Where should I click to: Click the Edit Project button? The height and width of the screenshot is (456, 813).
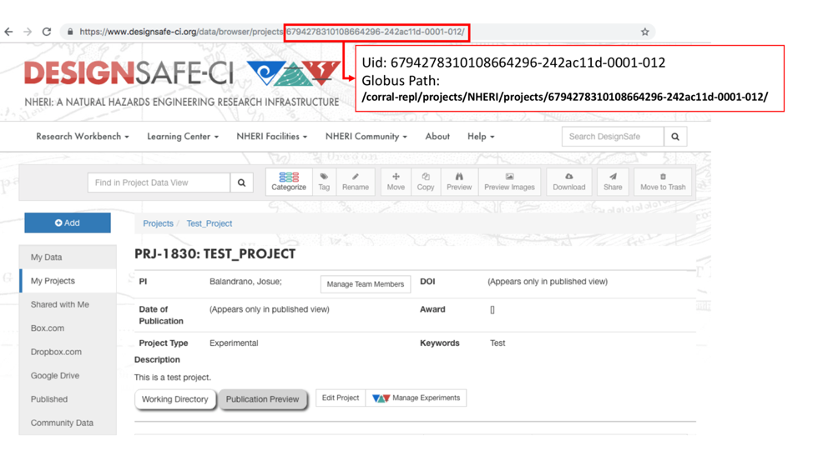(x=340, y=398)
